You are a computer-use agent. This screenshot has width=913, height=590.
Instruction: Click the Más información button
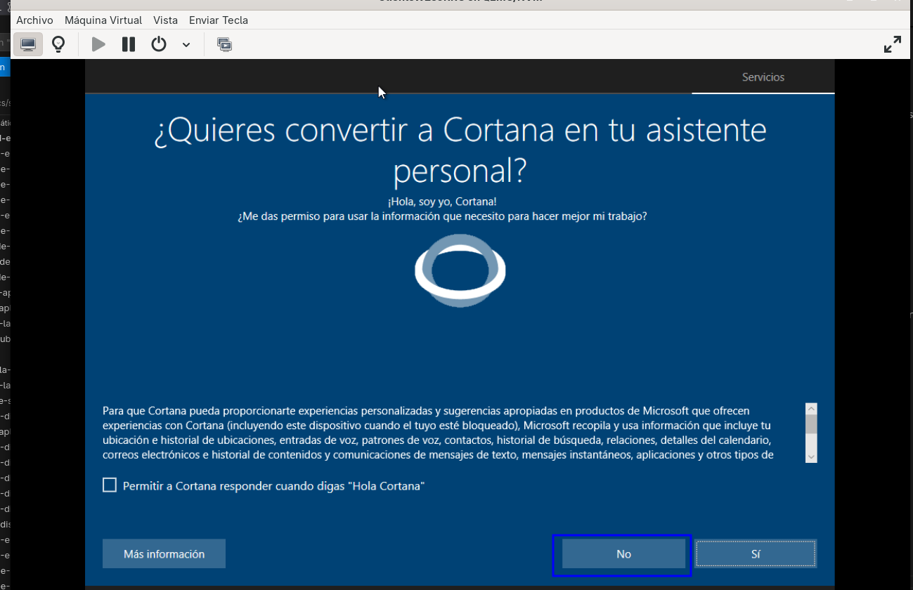pos(164,554)
